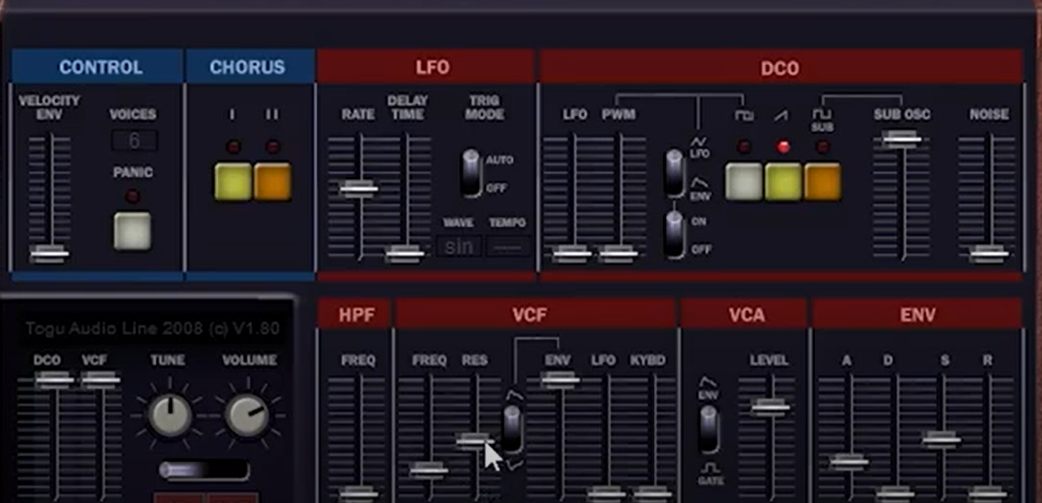Flip the LFO Trig Mode Auto/Off switch

tap(471, 173)
